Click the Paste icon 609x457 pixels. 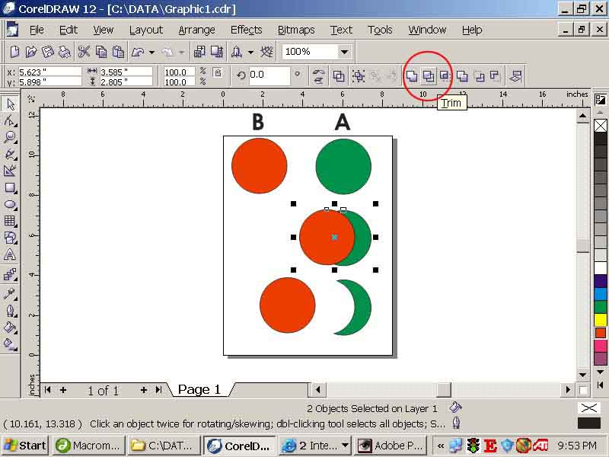(118, 52)
